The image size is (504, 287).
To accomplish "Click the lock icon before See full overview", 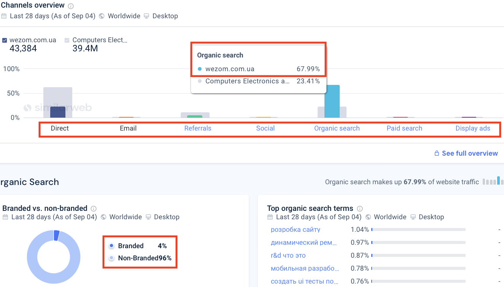I will coord(437,153).
